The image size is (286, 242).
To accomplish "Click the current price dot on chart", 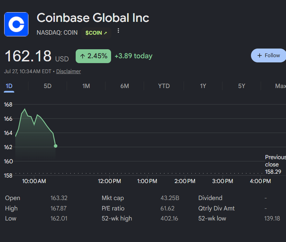I will (x=56, y=146).
